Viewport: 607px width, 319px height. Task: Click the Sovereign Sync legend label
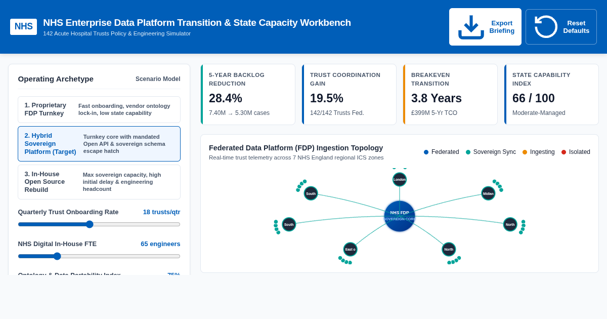(x=495, y=152)
